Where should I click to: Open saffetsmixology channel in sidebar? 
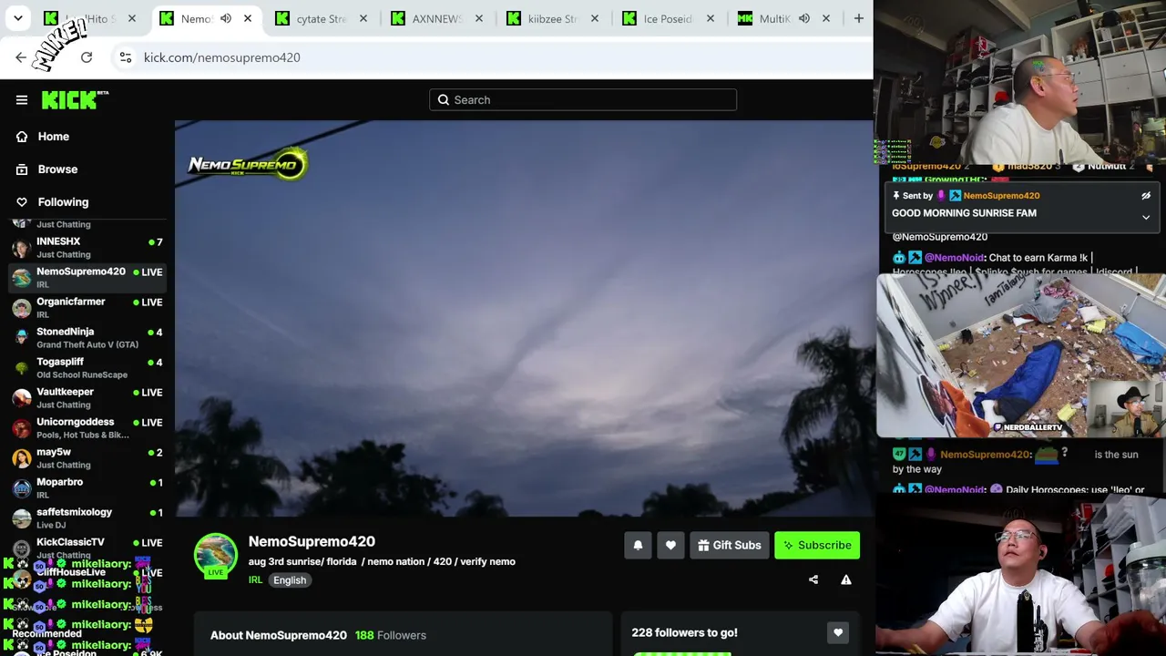(87, 518)
